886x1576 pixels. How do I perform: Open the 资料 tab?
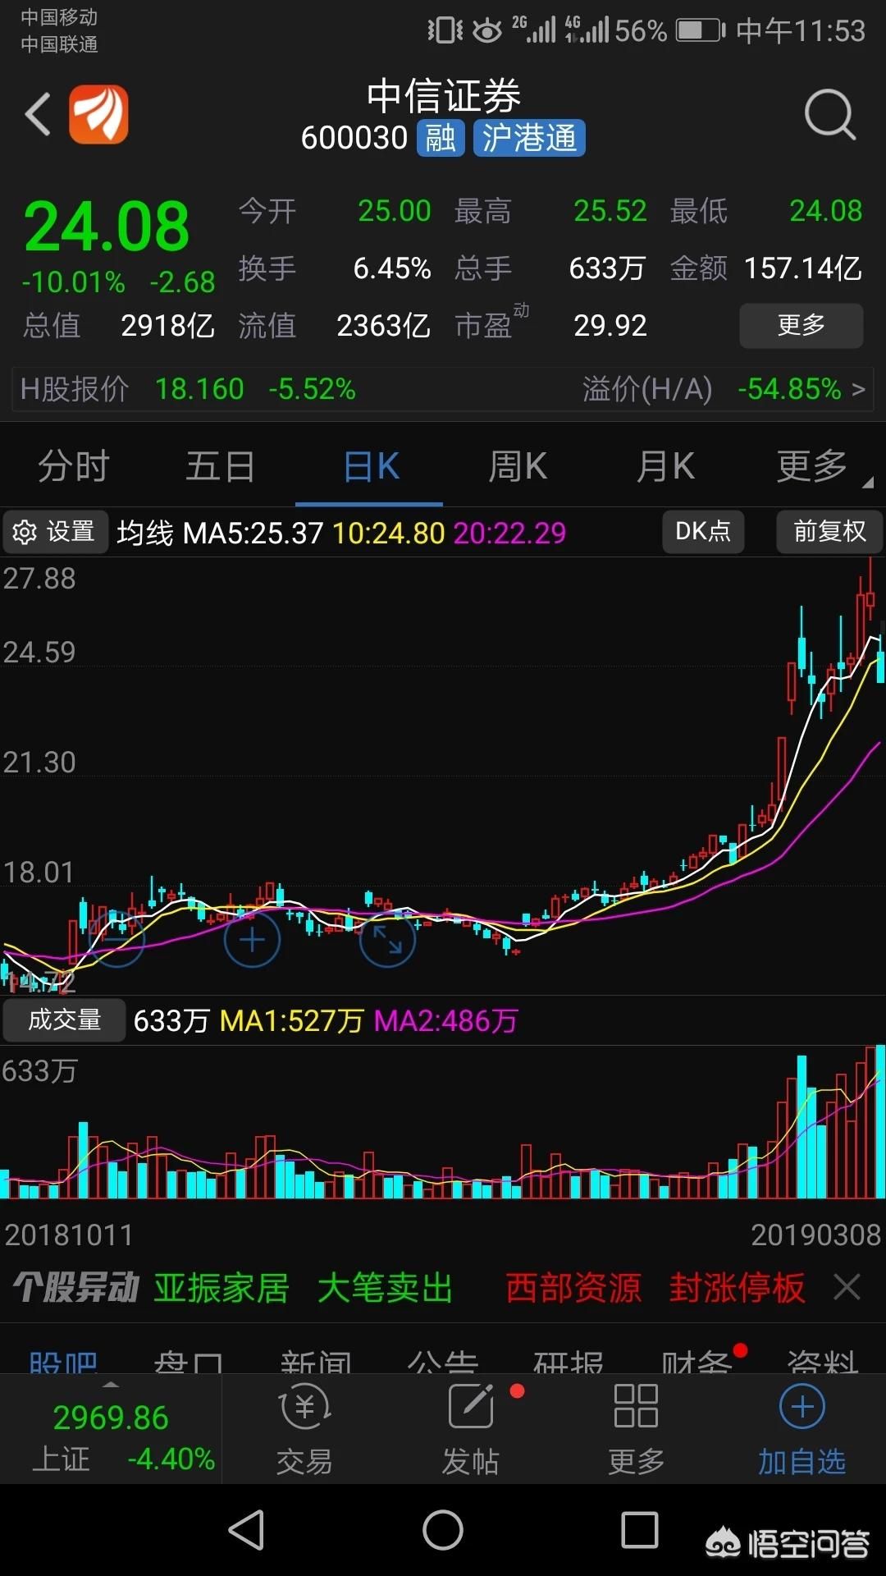pos(823,1362)
